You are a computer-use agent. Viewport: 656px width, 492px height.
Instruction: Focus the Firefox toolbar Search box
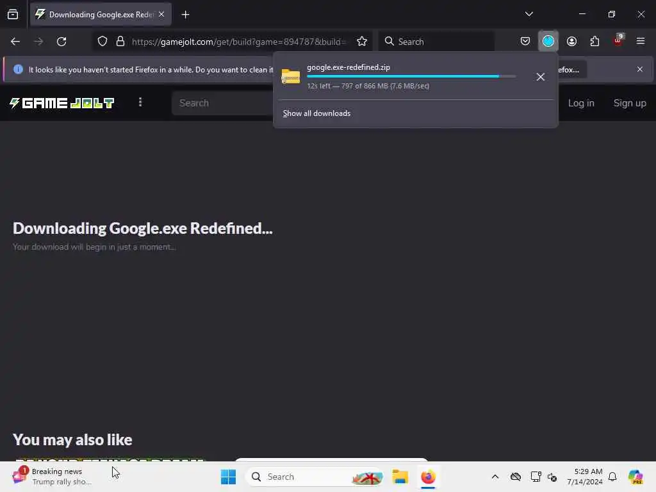437,42
